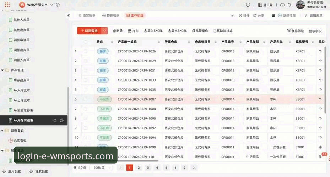Go to page 3

pyautogui.click(x=148, y=167)
